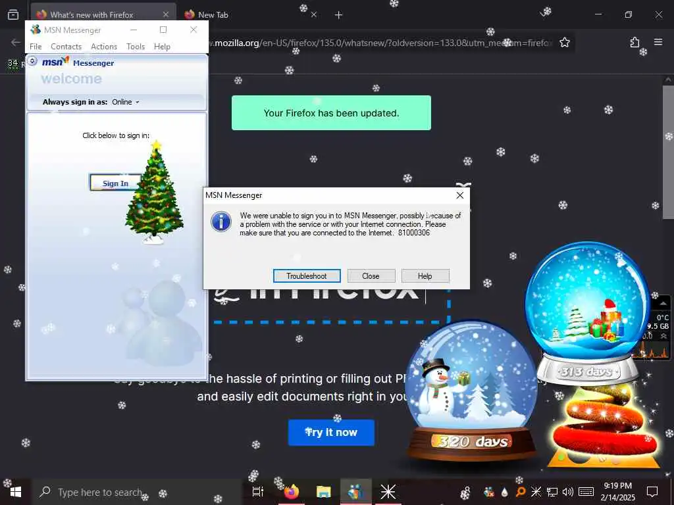Viewport: 674px width, 505px height.
Task: Click the Type here to search box
Action: click(x=137, y=492)
